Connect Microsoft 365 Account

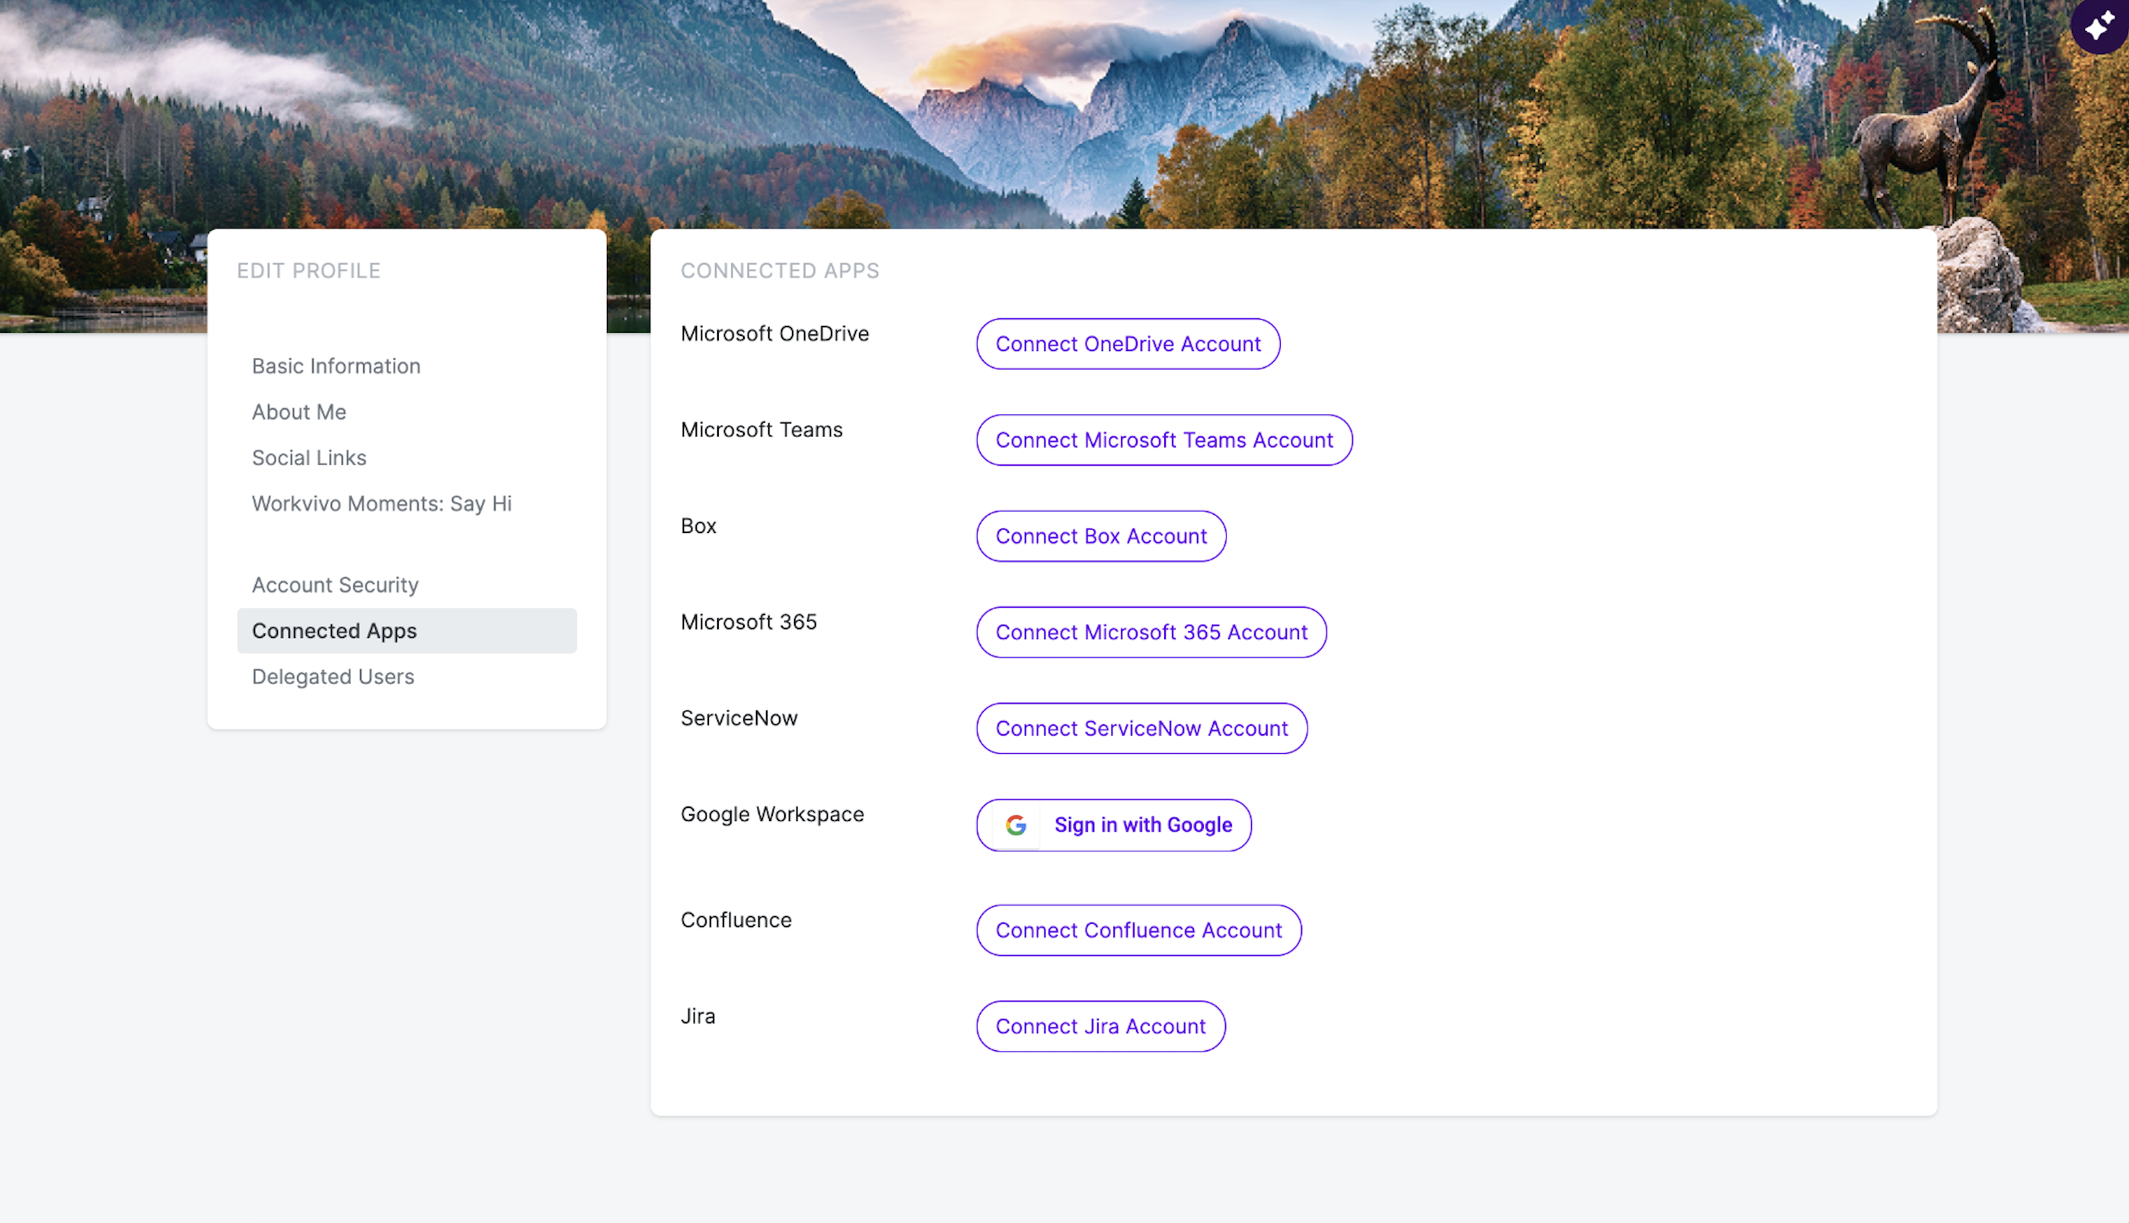(x=1151, y=633)
